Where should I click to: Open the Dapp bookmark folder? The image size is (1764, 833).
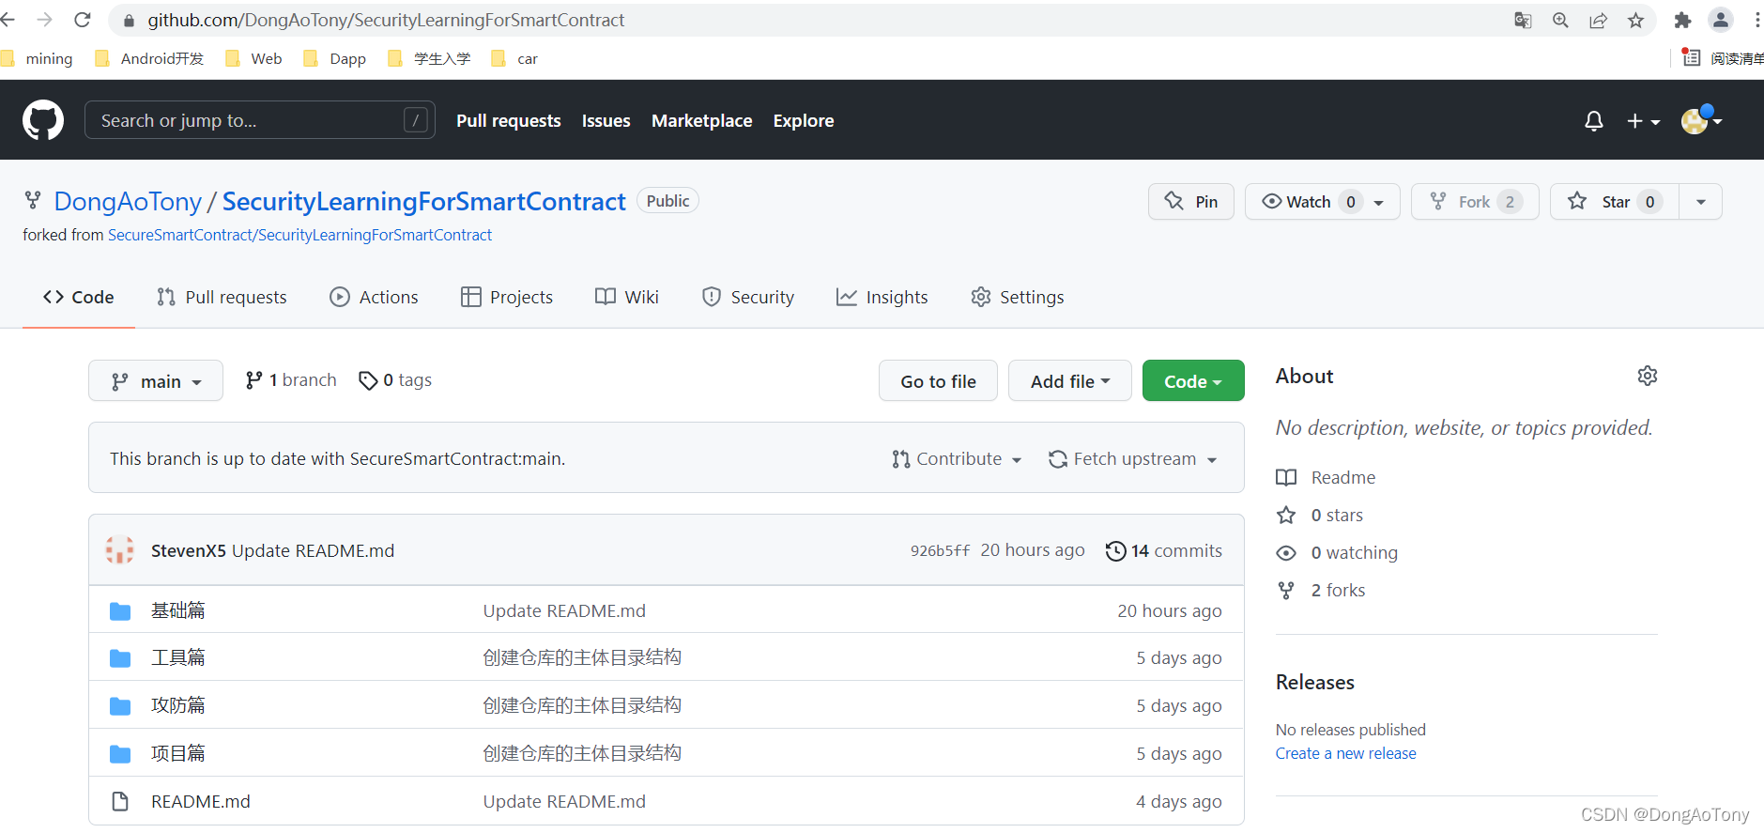pos(335,58)
